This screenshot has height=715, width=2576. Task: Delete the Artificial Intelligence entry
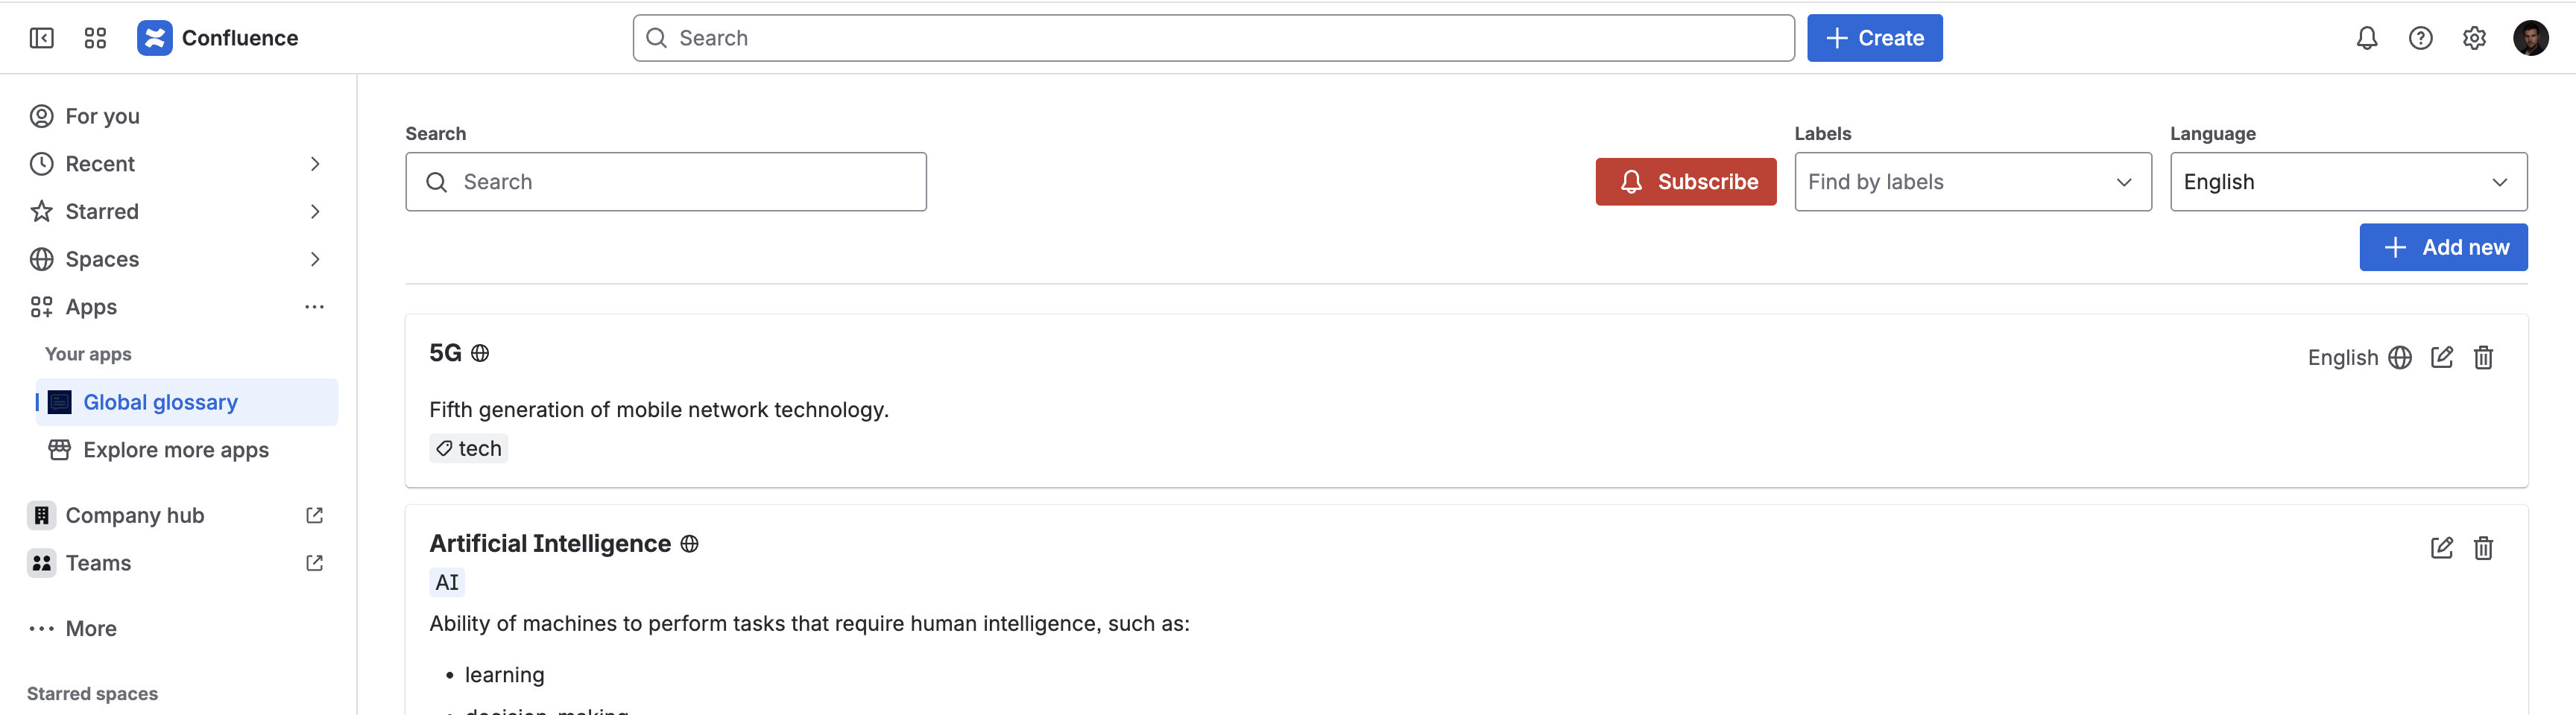click(x=2484, y=547)
